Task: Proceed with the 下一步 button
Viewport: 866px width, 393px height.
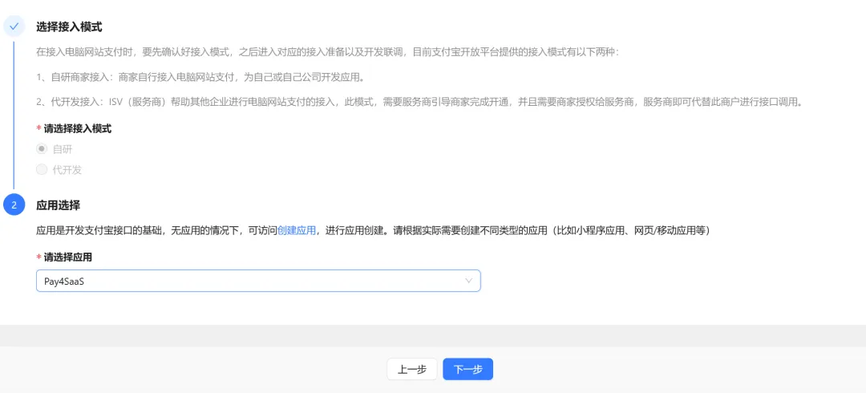Action: [467, 369]
